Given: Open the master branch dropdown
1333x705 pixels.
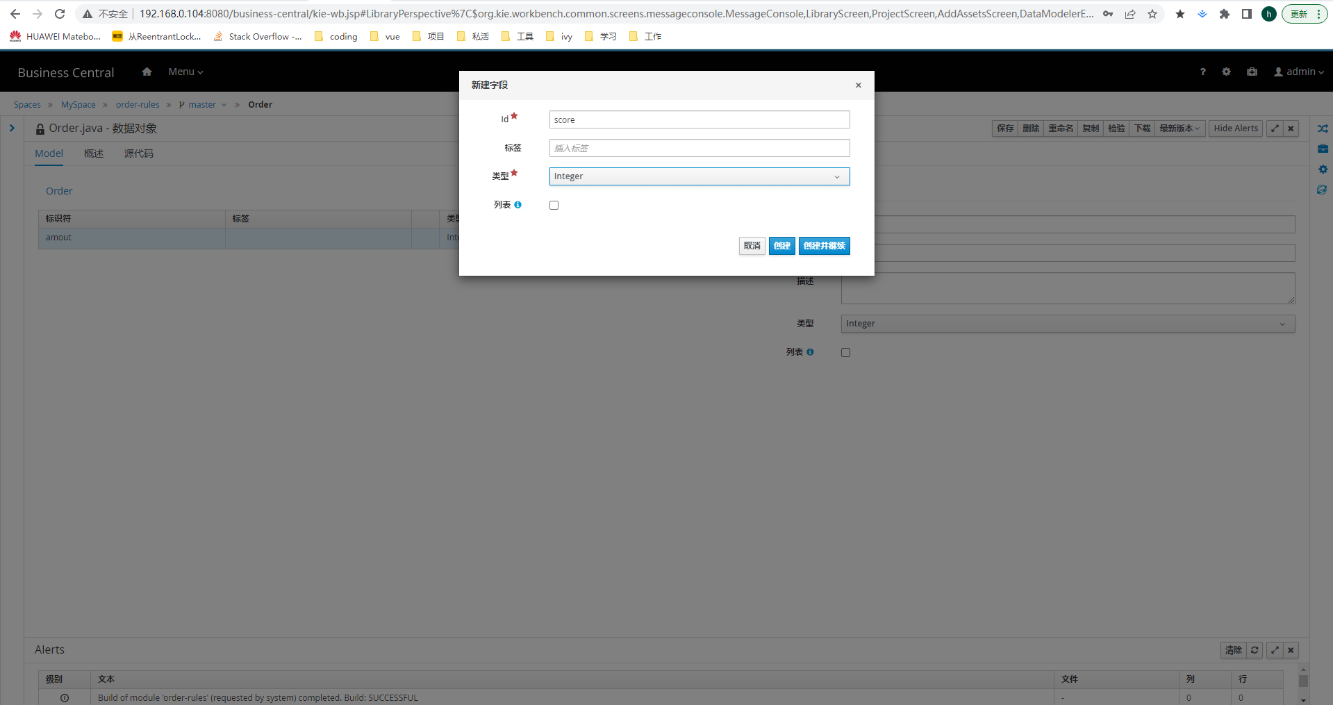Looking at the screenshot, I should pos(203,105).
